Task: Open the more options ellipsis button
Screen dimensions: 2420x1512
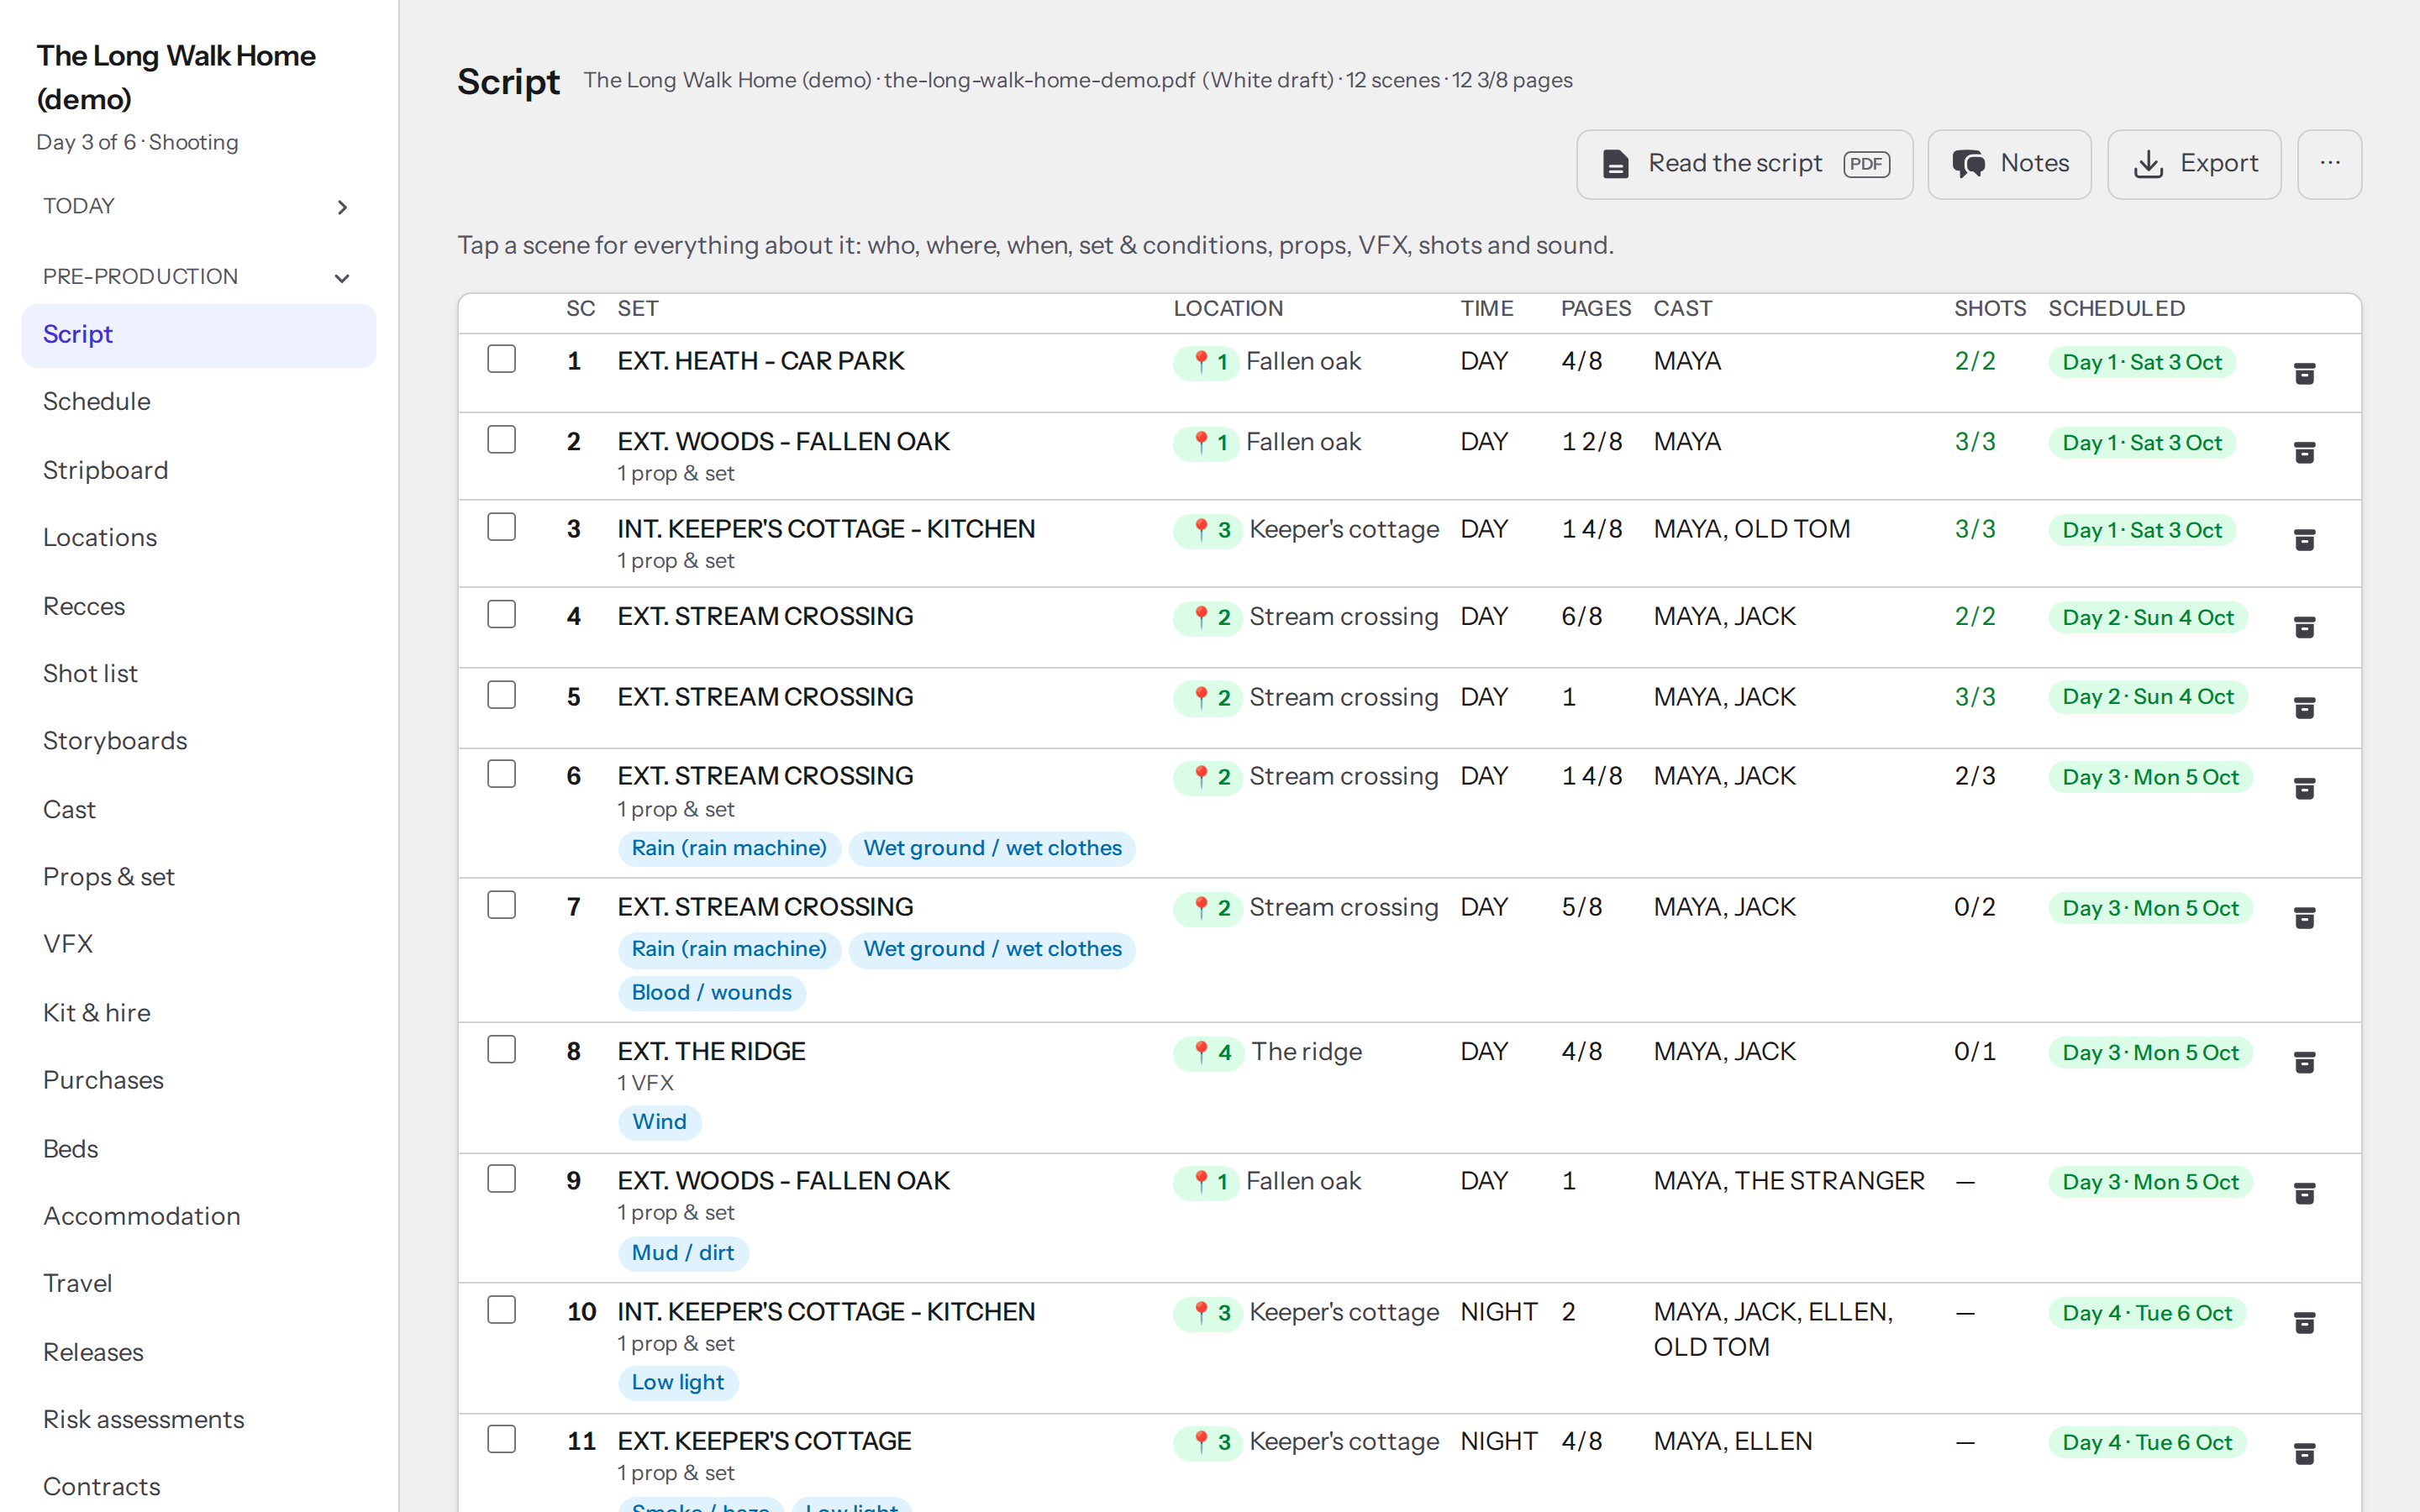Action: 2329,164
